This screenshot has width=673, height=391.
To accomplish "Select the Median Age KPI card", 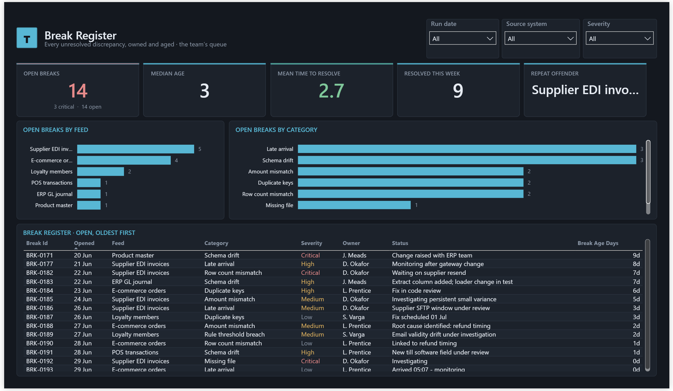I will (204, 90).
